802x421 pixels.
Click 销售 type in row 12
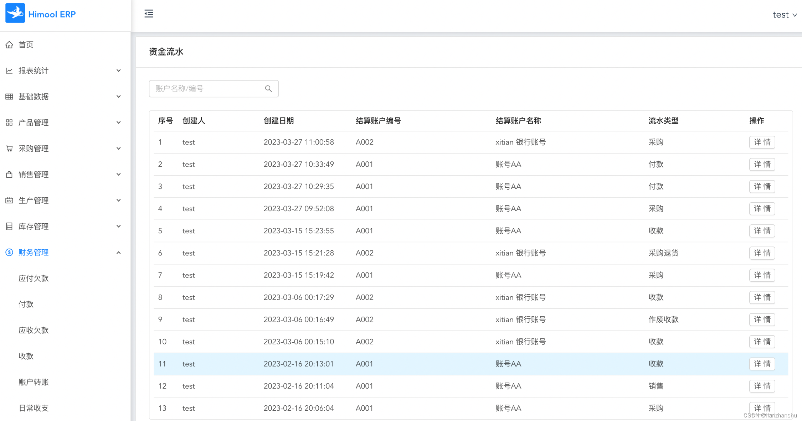[656, 386]
